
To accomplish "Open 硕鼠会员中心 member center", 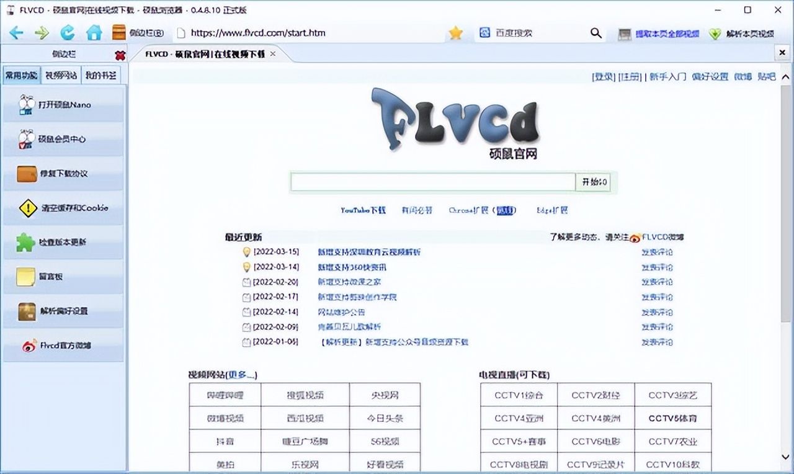I will (62, 139).
